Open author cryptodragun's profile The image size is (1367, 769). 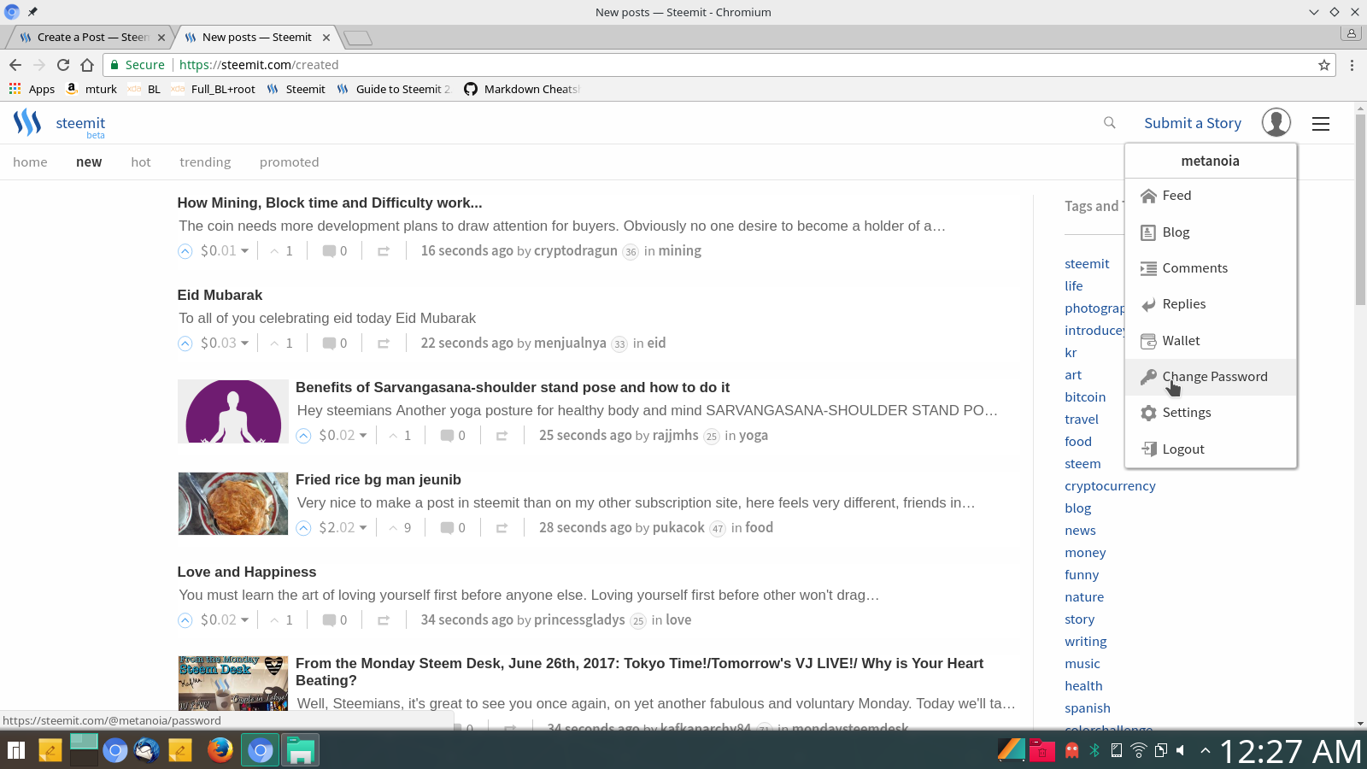click(x=576, y=251)
